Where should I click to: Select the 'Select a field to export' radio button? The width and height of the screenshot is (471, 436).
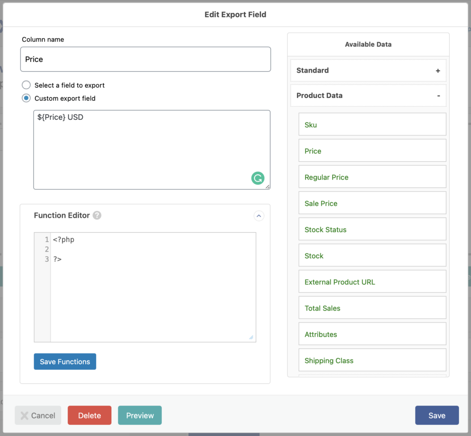tap(27, 85)
